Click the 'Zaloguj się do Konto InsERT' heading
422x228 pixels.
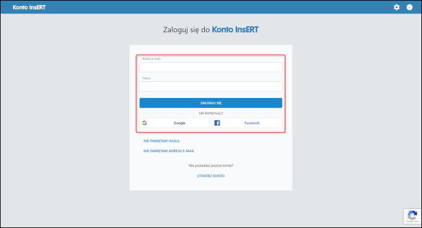pyautogui.click(x=211, y=30)
